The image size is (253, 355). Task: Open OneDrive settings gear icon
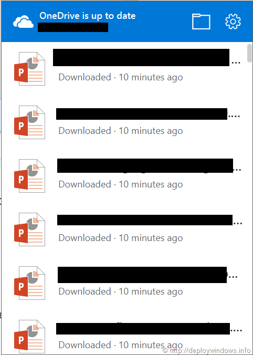[x=233, y=22]
